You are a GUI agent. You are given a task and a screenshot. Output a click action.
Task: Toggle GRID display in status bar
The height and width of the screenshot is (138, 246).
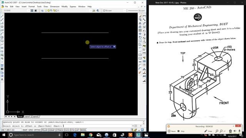click(30, 130)
